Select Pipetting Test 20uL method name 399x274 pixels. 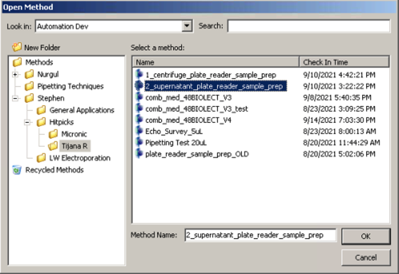click(x=176, y=143)
